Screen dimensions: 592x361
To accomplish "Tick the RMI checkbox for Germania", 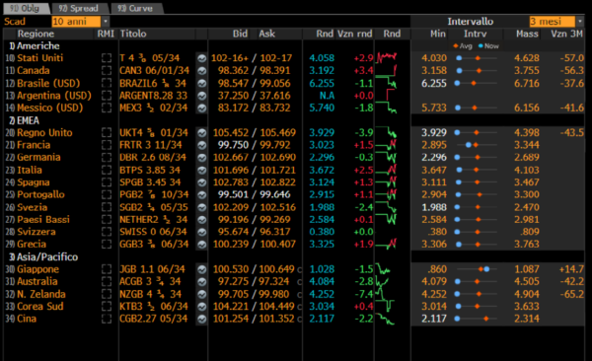I will coord(107,158).
